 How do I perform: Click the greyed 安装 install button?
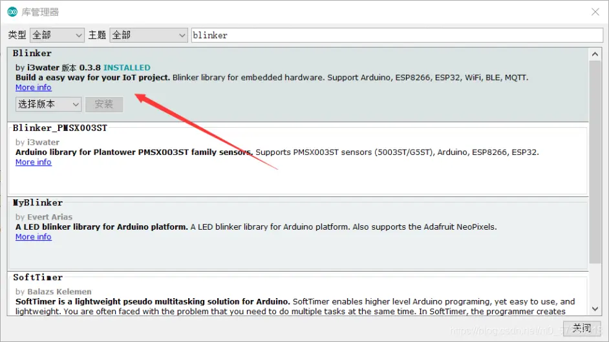pos(104,105)
